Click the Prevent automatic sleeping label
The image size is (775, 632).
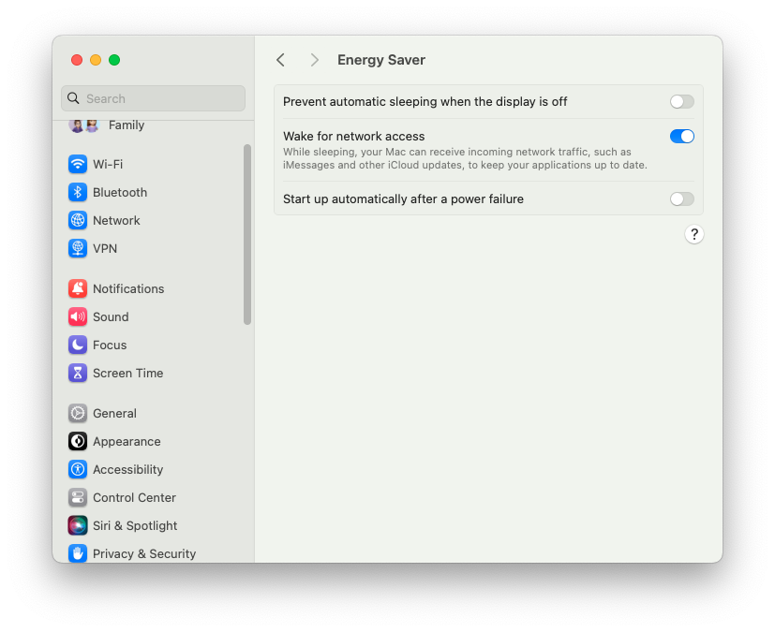click(425, 102)
